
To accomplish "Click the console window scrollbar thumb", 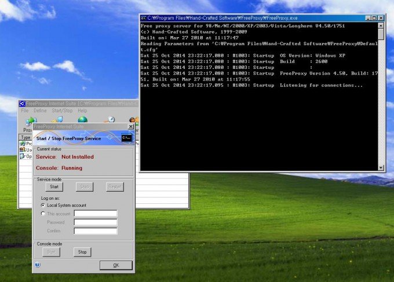I will coord(381,34).
